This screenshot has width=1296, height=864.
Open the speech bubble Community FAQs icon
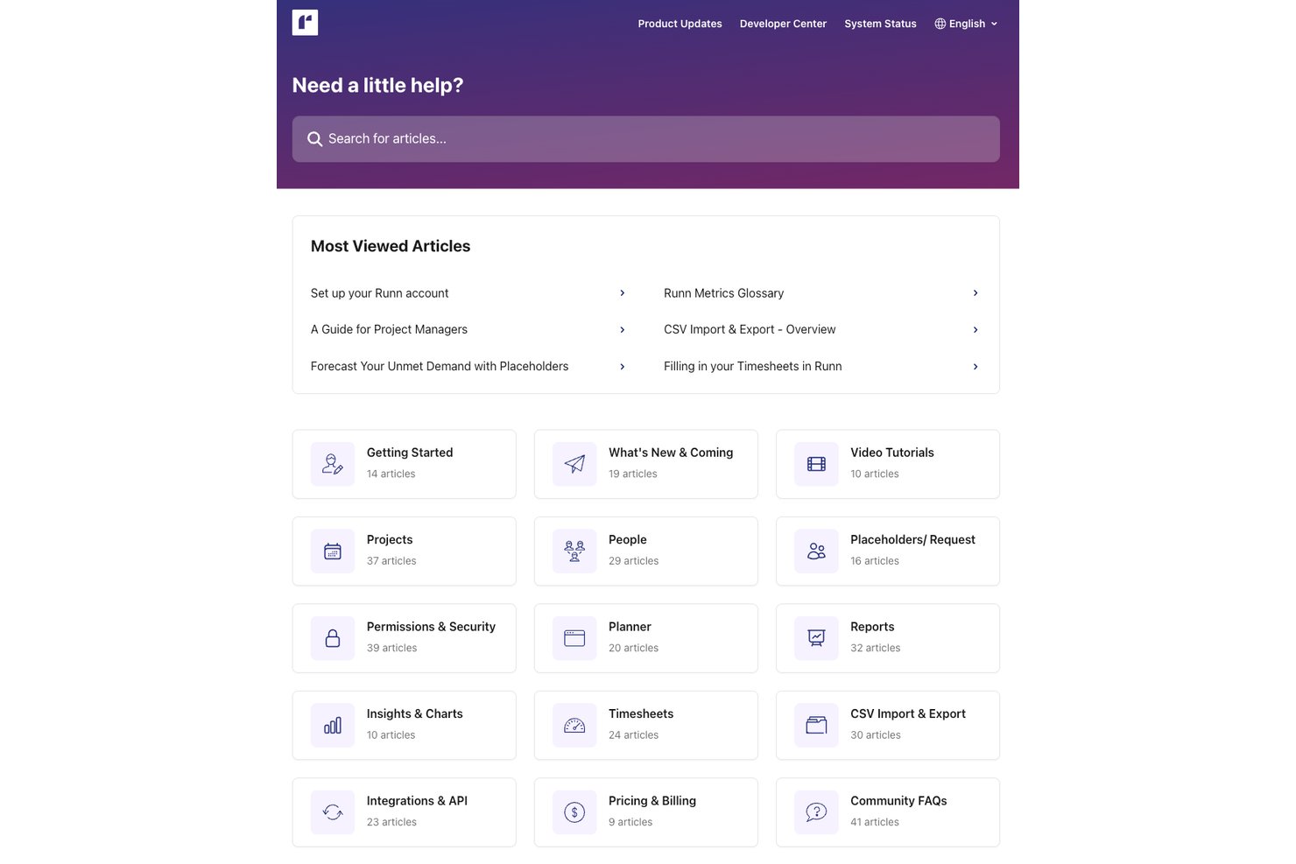tap(816, 812)
